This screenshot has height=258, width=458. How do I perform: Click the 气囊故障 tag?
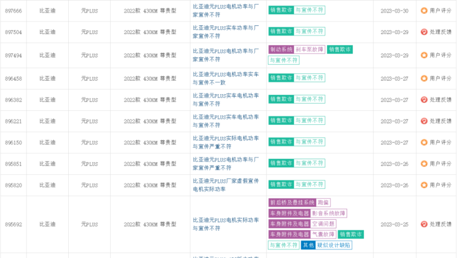[x=323, y=235]
